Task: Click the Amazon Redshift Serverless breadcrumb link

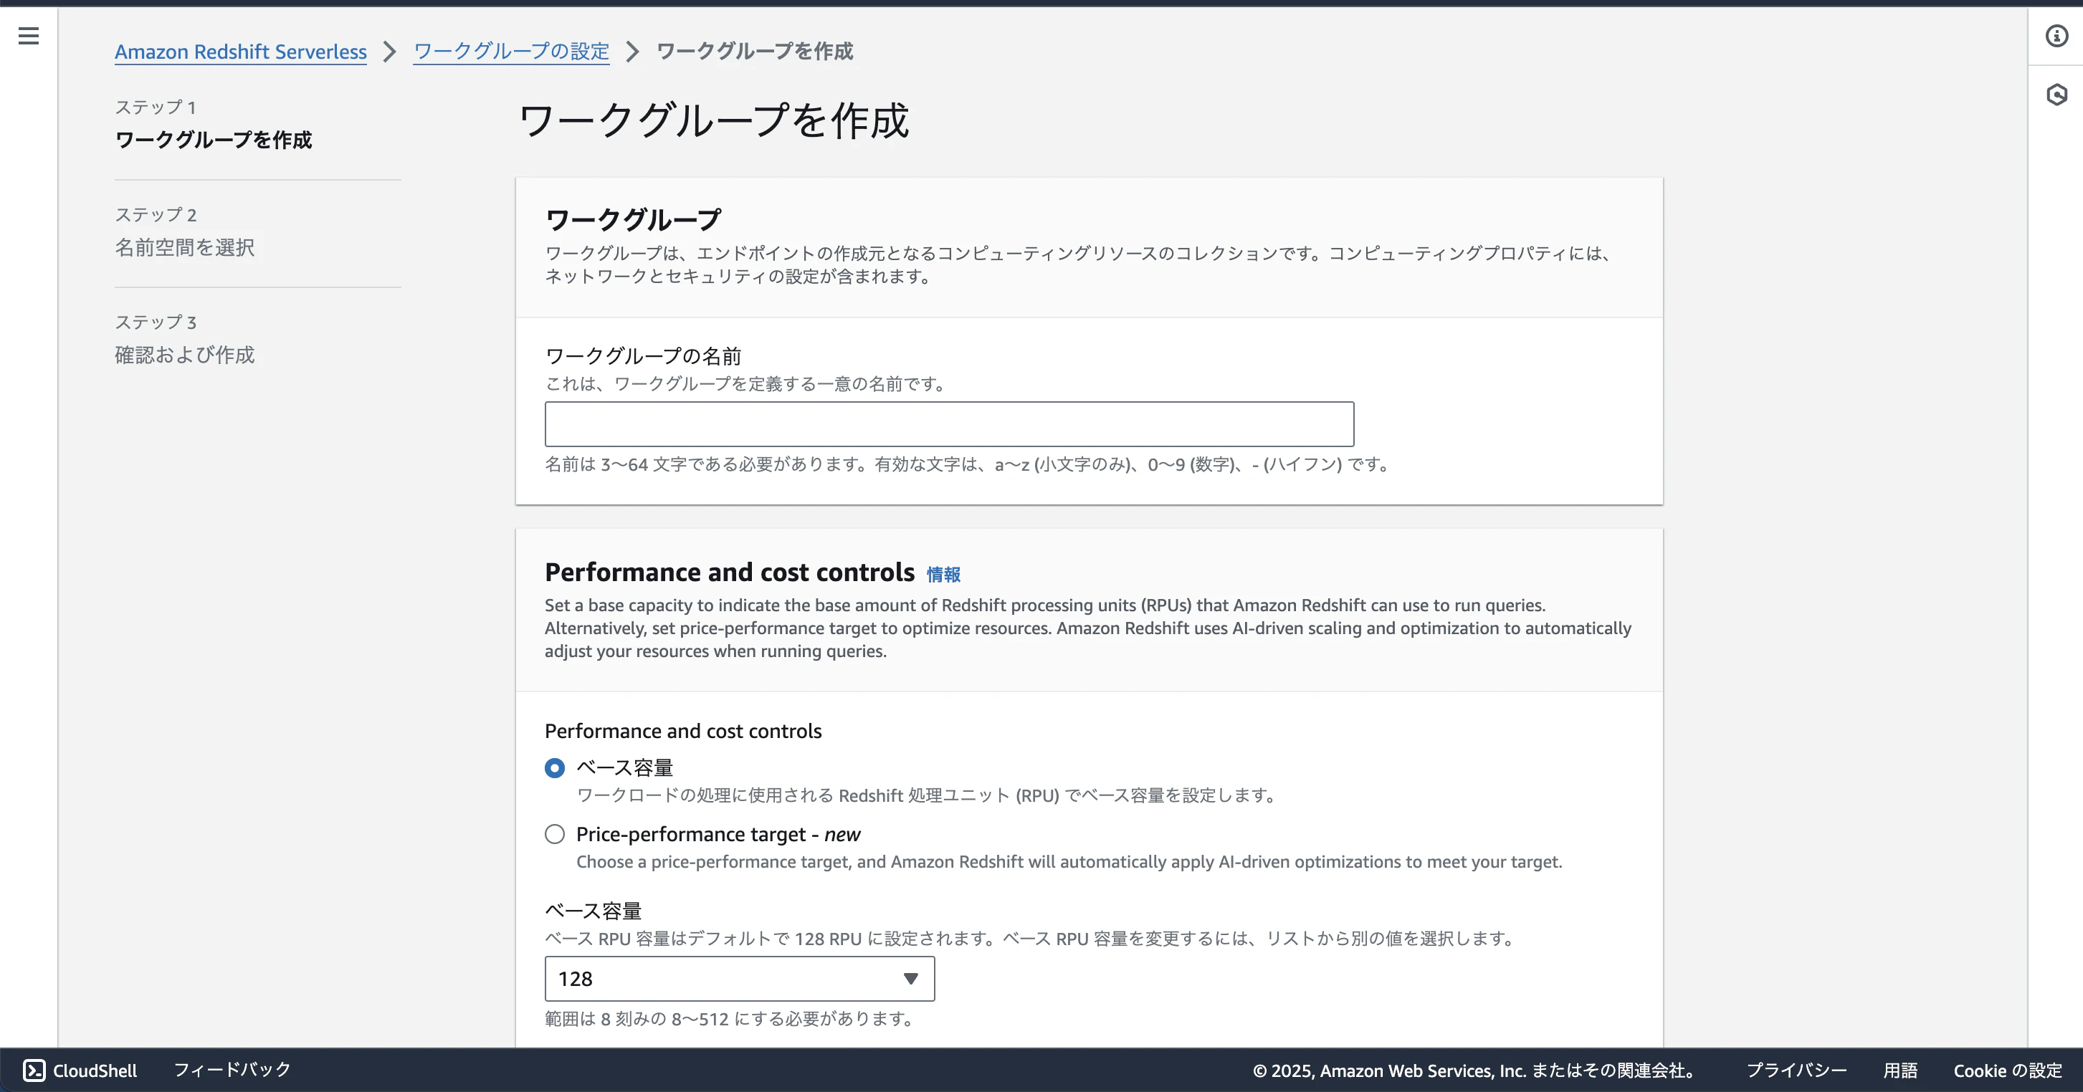Action: pos(240,51)
